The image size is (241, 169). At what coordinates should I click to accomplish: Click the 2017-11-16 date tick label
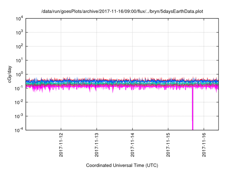pos(204,145)
